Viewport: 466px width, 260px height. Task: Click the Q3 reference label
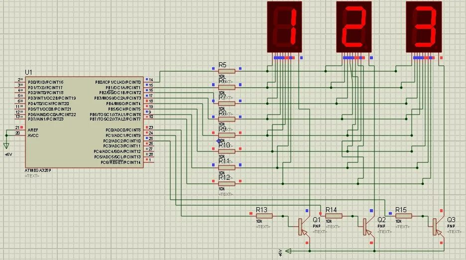pos(451,220)
